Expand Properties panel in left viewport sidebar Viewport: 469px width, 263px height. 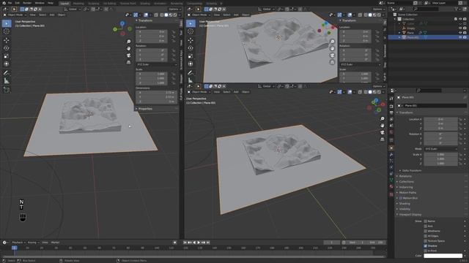pos(145,109)
